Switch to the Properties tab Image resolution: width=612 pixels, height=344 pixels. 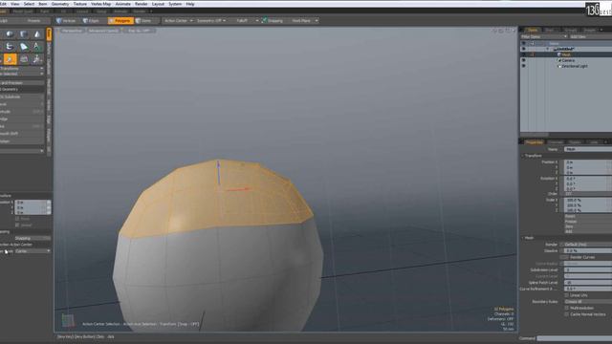click(x=534, y=142)
